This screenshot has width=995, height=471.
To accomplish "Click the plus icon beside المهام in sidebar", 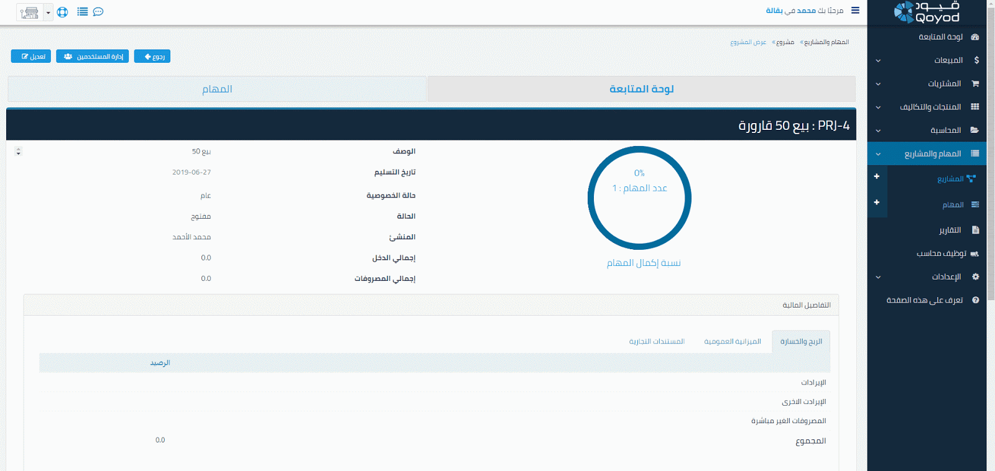I will (x=877, y=203).
